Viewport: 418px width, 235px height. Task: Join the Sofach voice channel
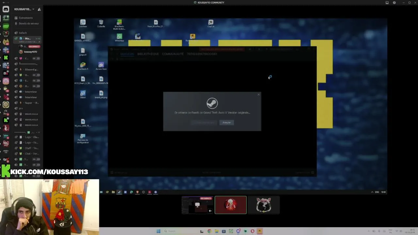coord(28,33)
